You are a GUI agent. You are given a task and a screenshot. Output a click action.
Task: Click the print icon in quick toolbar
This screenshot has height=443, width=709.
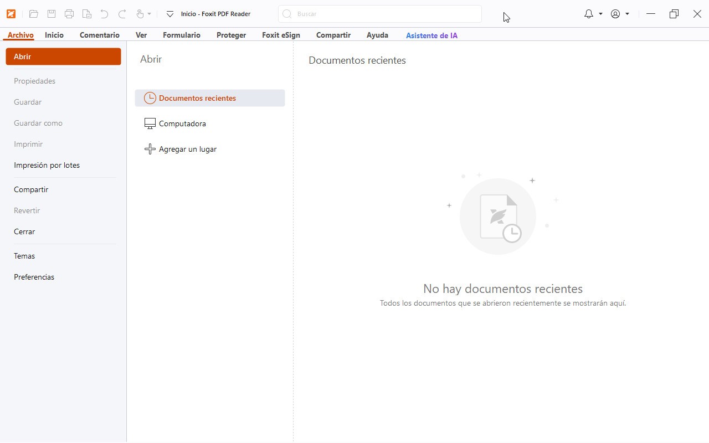pos(69,14)
